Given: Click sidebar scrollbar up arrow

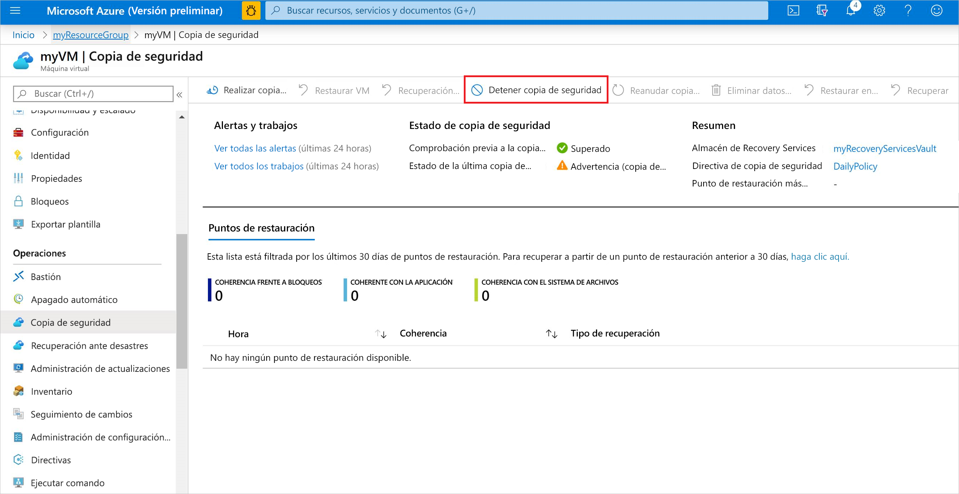Looking at the screenshot, I should (x=182, y=117).
